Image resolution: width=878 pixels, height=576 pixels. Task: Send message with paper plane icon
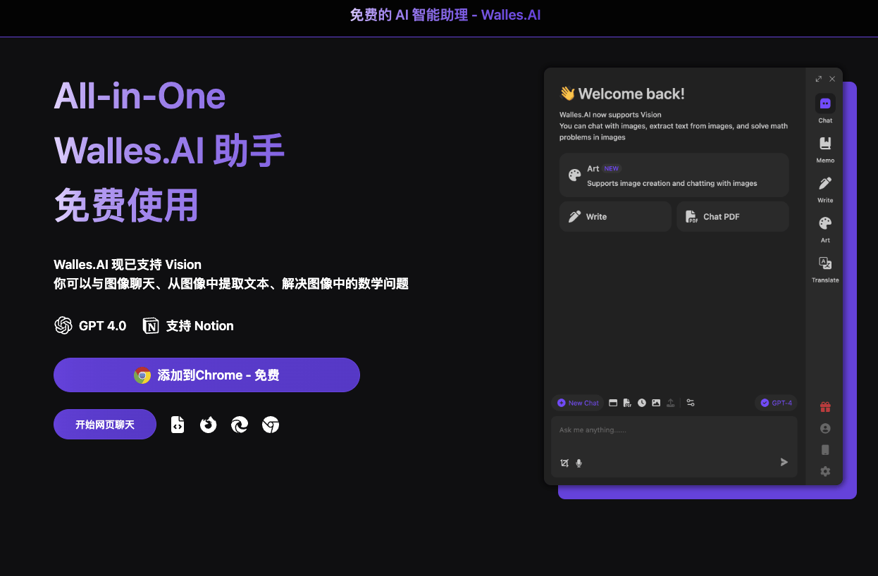[784, 462]
